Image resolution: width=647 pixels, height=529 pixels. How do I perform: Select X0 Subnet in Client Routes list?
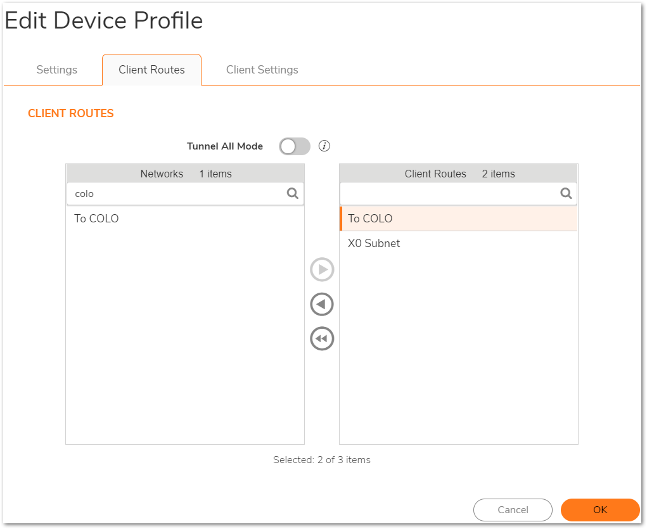coord(458,243)
